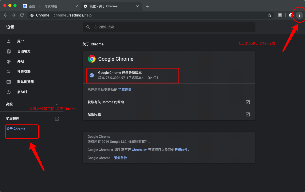This screenshot has width=305, height=192.
Task: Bookmark this page with the star icon
Action: [x=270, y=15]
